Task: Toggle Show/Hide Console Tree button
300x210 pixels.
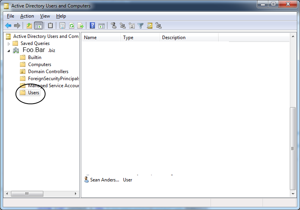Action: [38, 25]
